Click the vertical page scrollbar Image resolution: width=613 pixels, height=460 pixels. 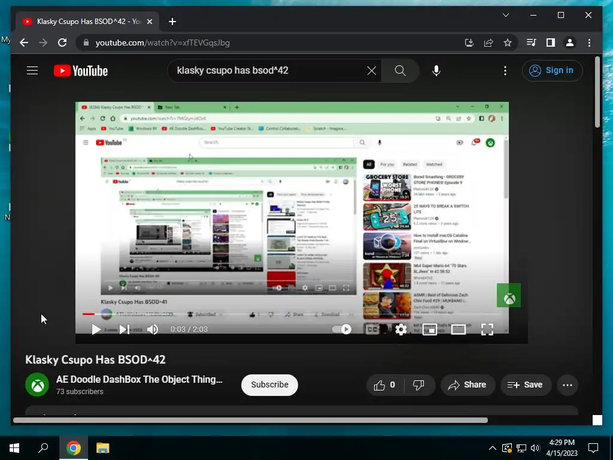point(597,92)
